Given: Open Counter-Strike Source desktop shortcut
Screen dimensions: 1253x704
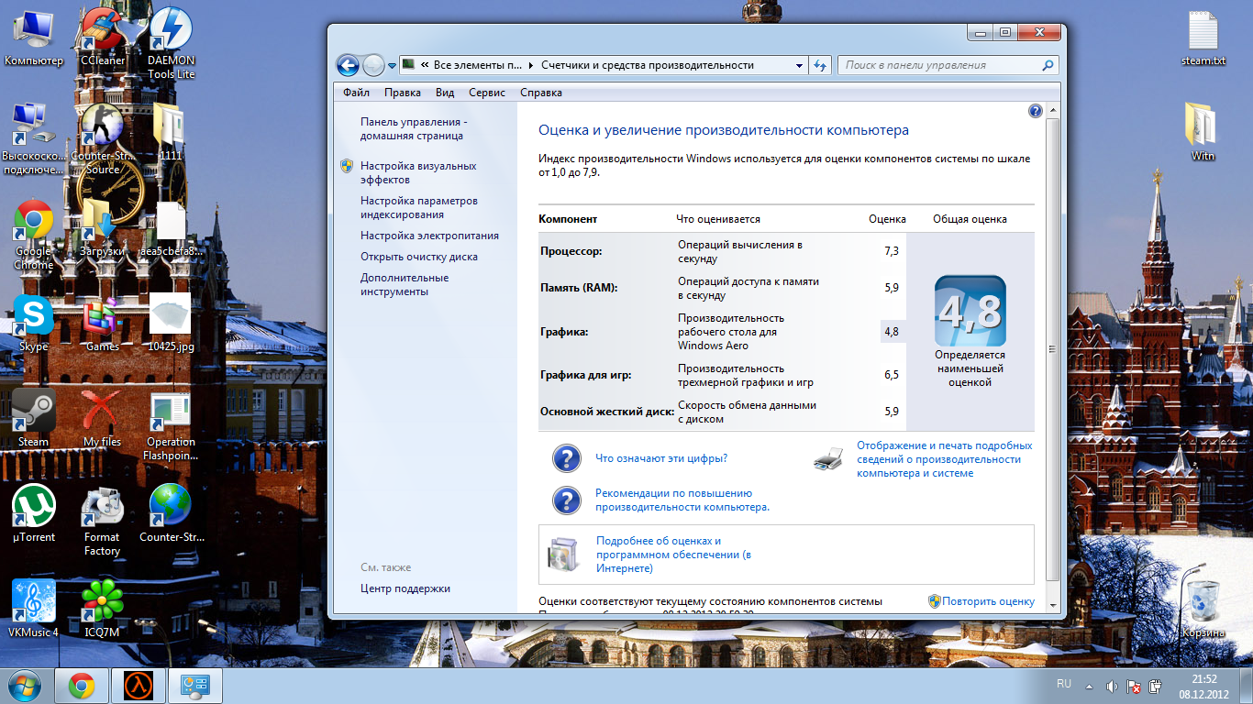Looking at the screenshot, I should click(103, 138).
